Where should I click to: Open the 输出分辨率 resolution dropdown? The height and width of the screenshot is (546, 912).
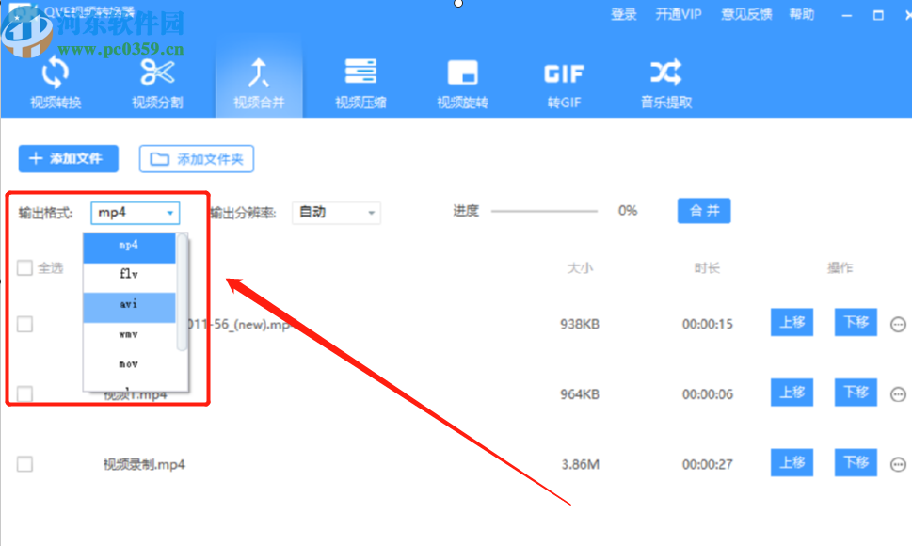[336, 213]
